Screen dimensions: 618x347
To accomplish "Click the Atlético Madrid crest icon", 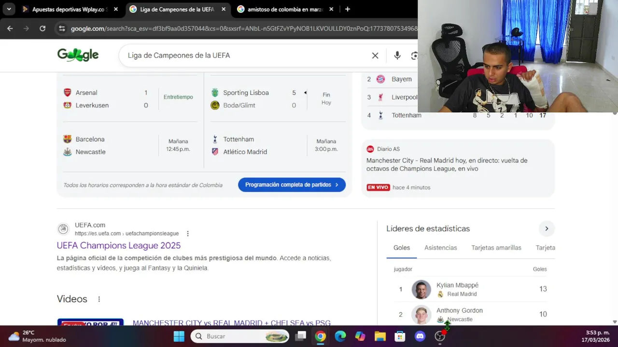I will [x=215, y=152].
